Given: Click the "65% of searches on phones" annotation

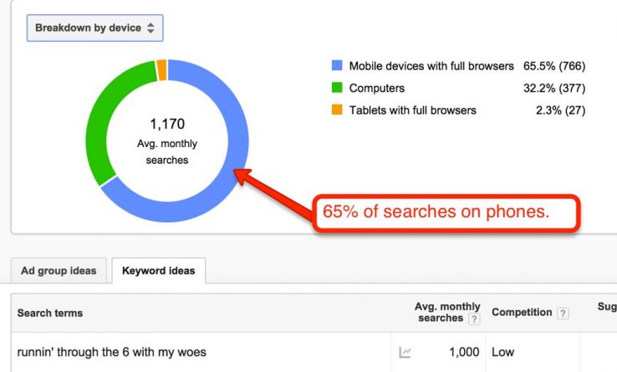Looking at the screenshot, I should pos(436,212).
